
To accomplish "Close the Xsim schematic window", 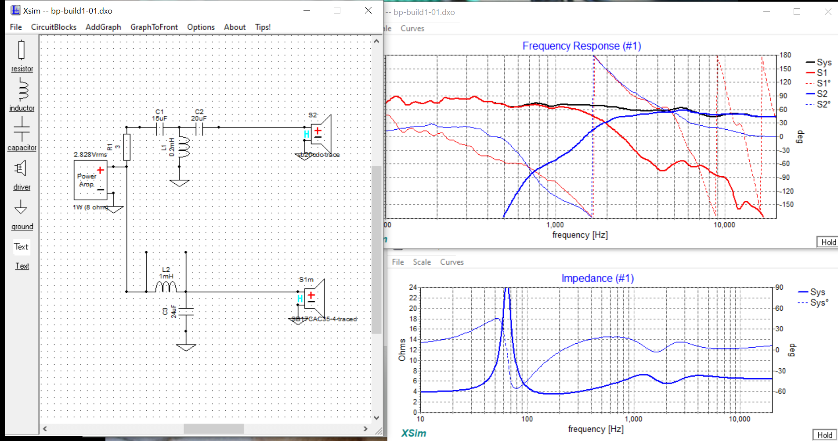I will (368, 10).
